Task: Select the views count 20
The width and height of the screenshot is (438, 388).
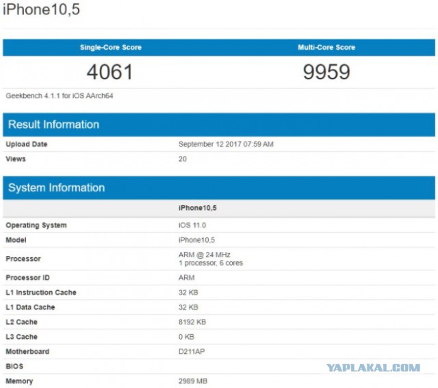Action: pyautogui.click(x=183, y=159)
